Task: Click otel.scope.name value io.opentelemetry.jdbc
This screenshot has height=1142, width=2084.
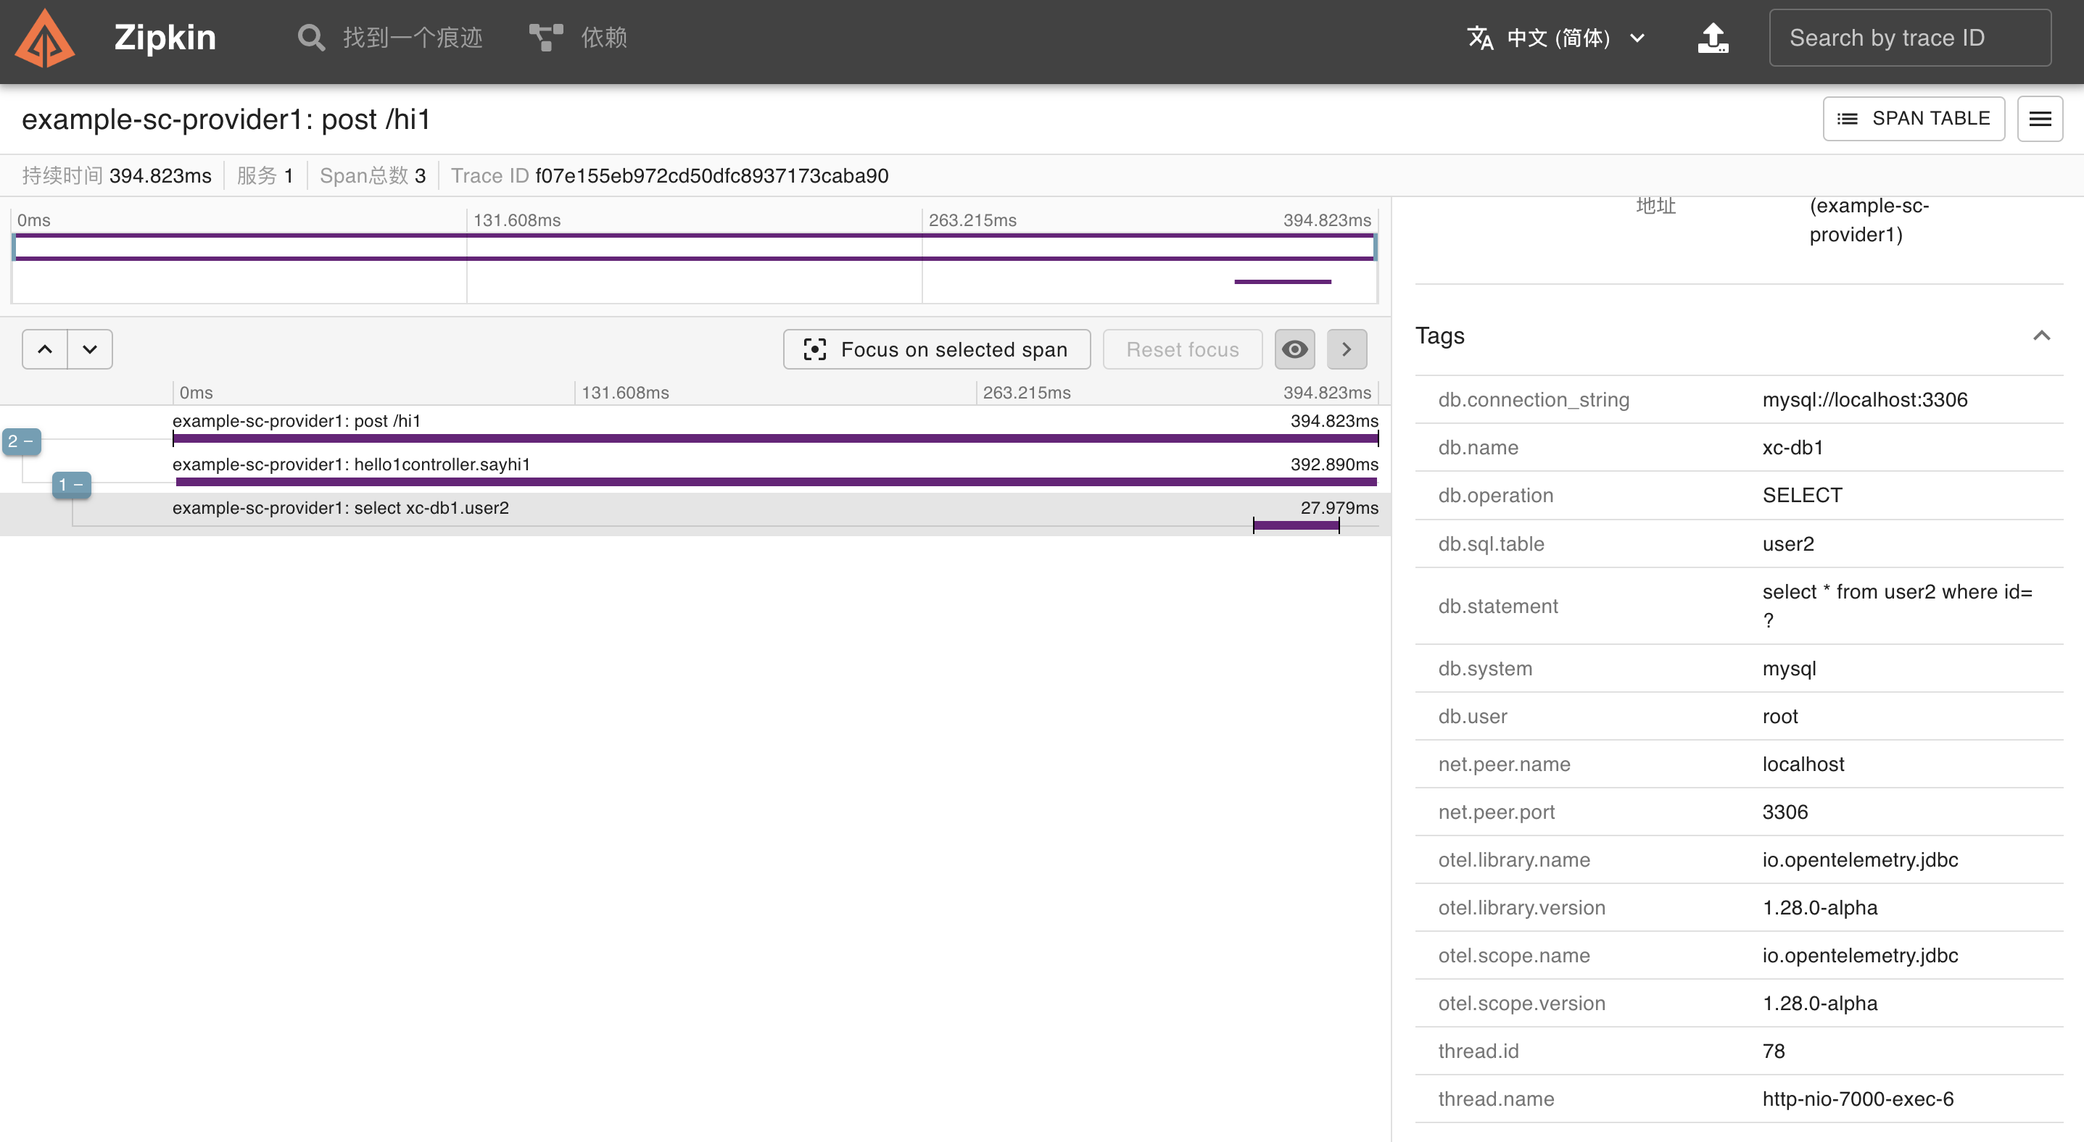Action: [x=1860, y=954]
